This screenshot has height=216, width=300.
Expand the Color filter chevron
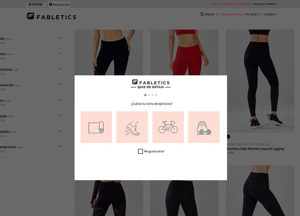(x=60, y=53)
